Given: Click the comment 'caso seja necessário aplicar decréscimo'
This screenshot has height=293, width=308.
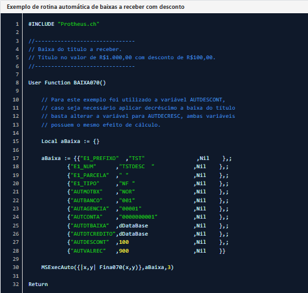Looking at the screenshot, I should pyautogui.click(x=138, y=108).
